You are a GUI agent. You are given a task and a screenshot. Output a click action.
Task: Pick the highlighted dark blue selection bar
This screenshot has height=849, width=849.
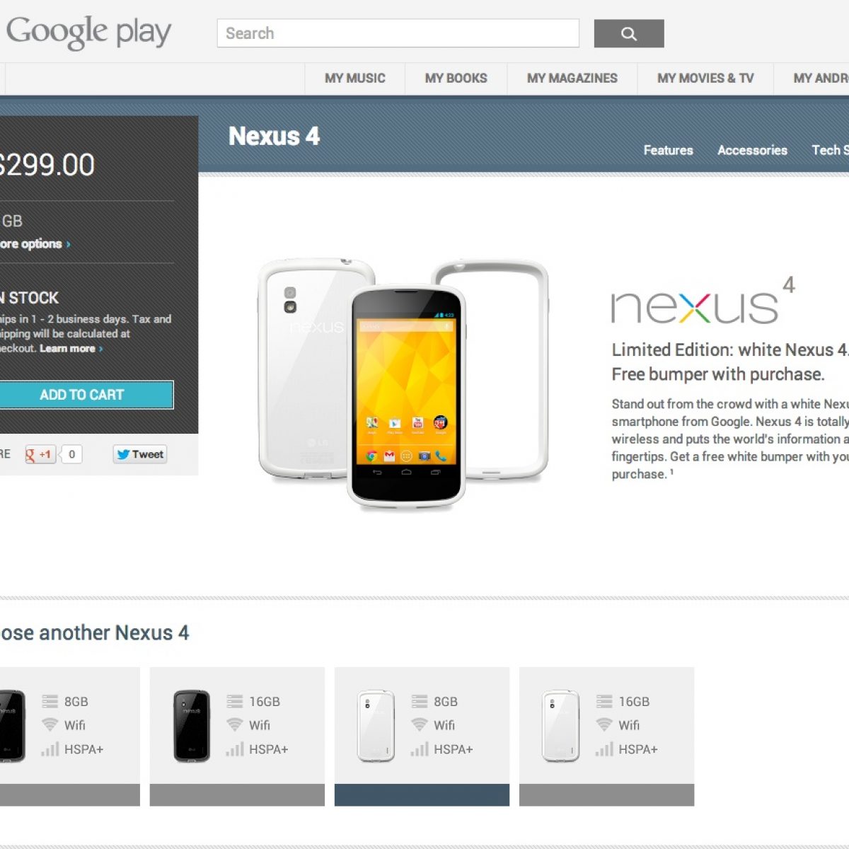(x=422, y=795)
